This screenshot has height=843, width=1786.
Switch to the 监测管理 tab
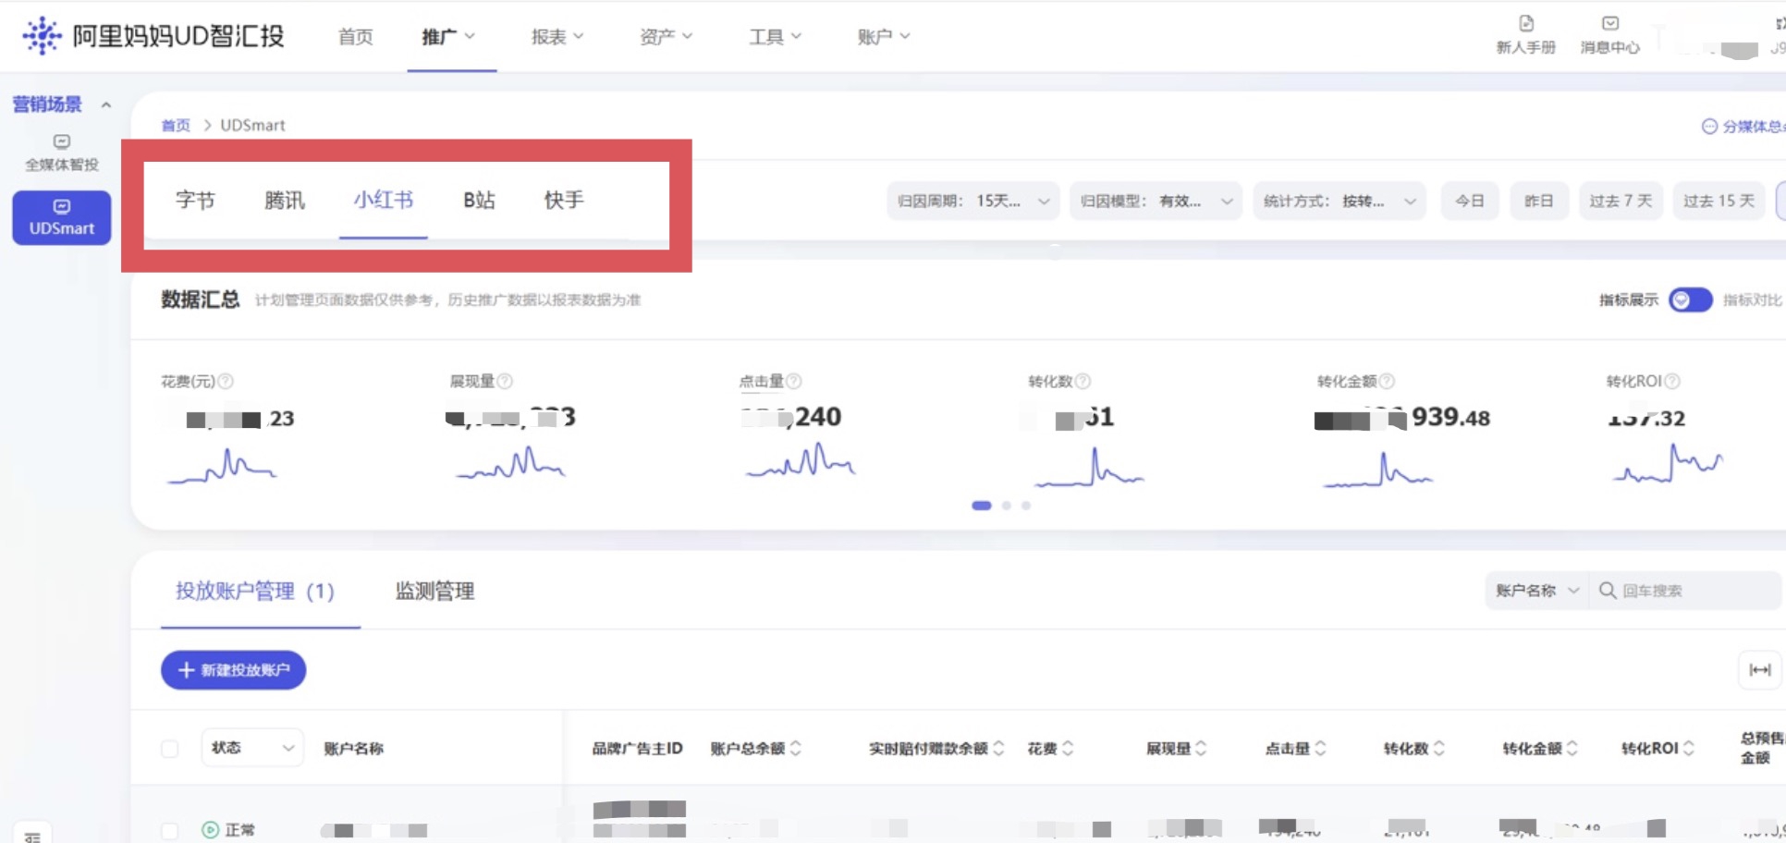(x=434, y=592)
